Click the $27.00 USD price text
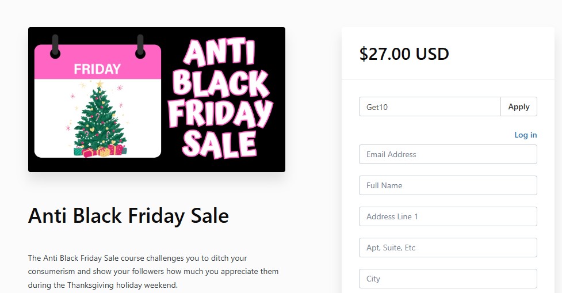The height and width of the screenshot is (293, 562). (x=404, y=54)
